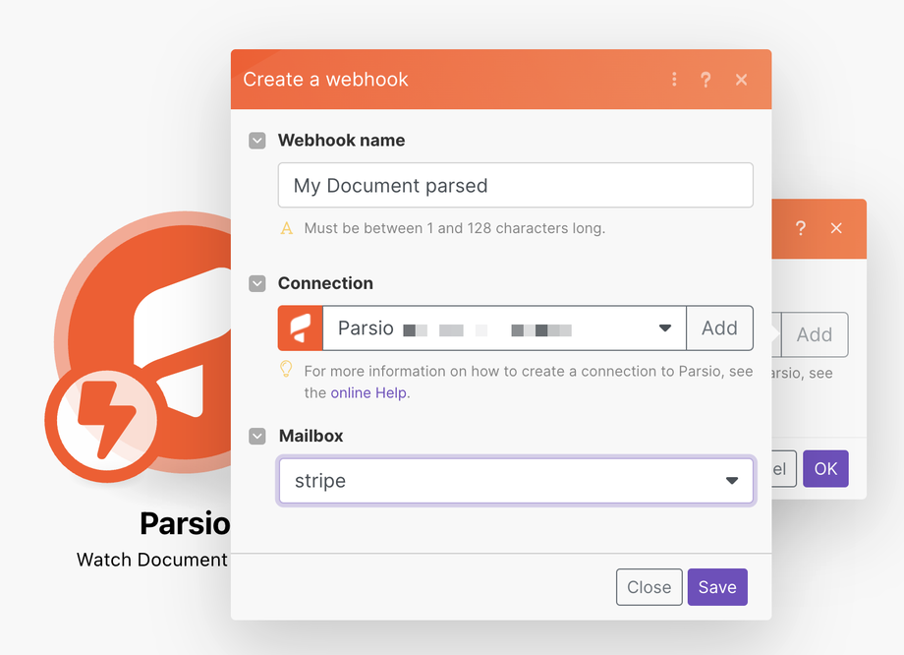Click the lightbulb hint icon under Connection

click(x=286, y=370)
